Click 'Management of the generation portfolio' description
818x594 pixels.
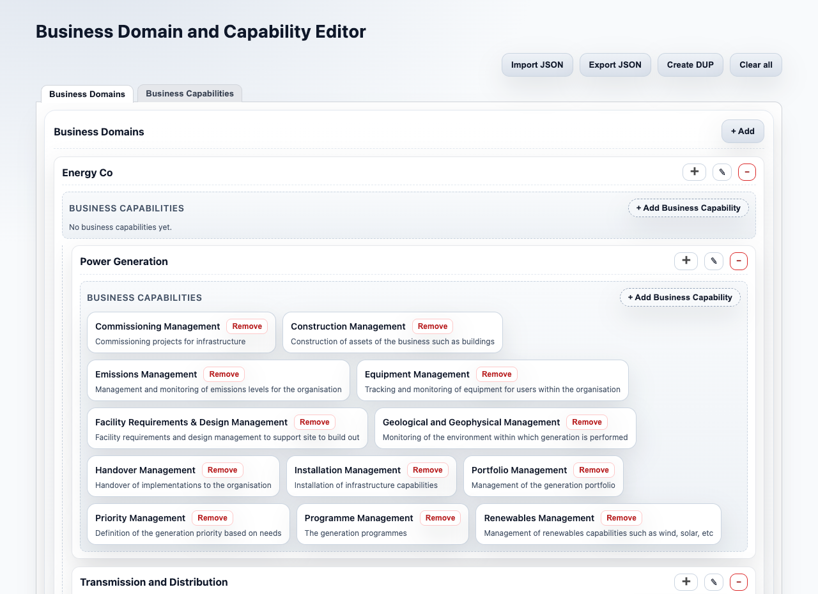coord(543,485)
